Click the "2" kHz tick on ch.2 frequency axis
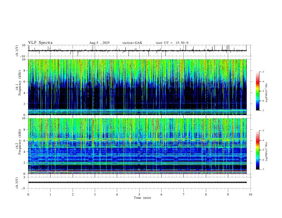This screenshot has height=218, width=282. tap(25, 163)
